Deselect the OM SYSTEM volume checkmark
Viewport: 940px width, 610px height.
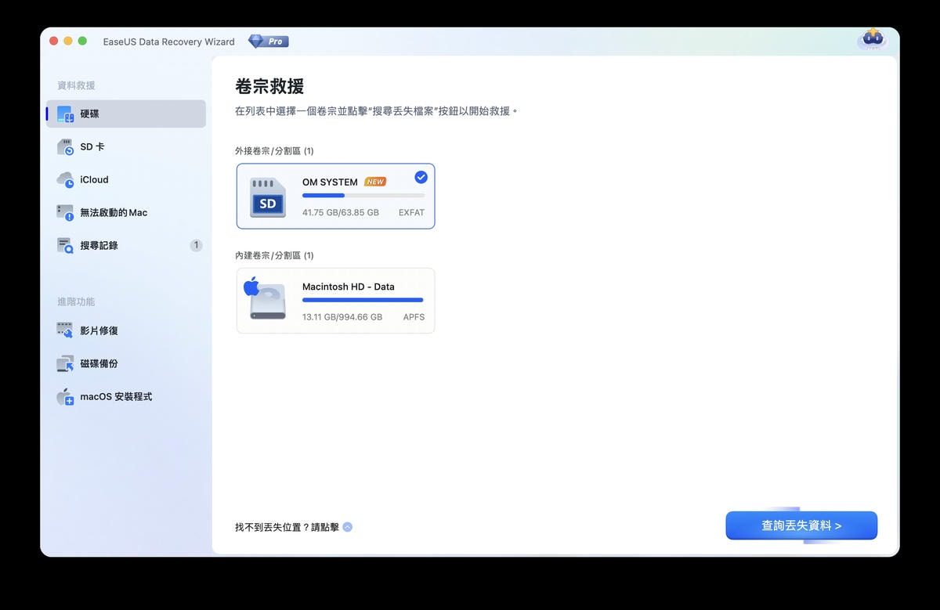[x=420, y=176]
